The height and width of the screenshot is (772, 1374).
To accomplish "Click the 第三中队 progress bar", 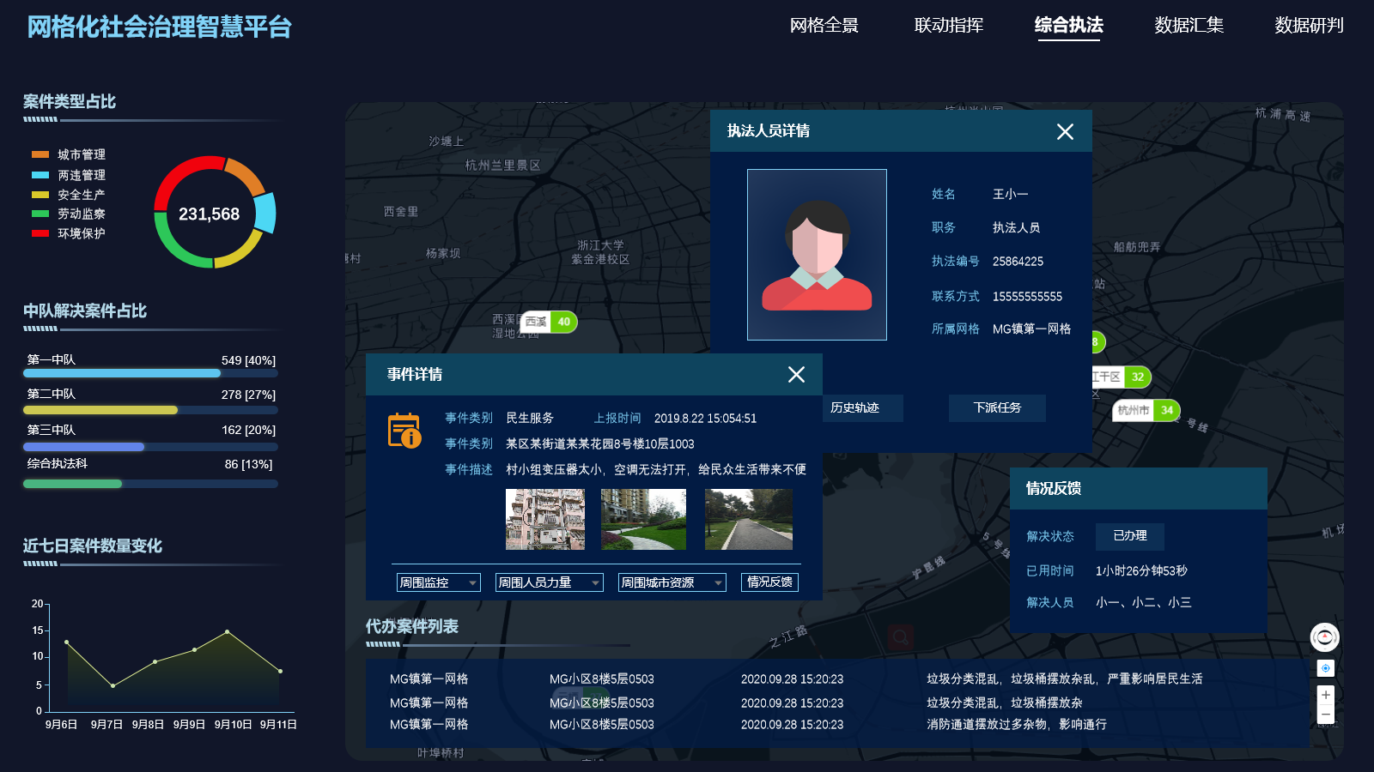I will 150,447.
